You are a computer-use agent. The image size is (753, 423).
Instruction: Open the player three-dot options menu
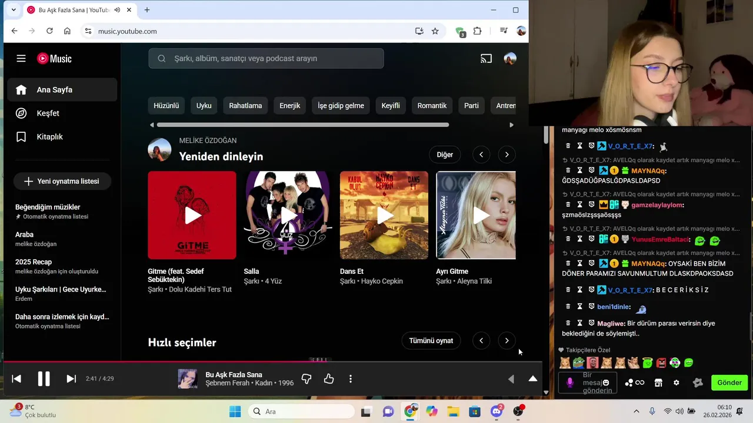[351, 379]
